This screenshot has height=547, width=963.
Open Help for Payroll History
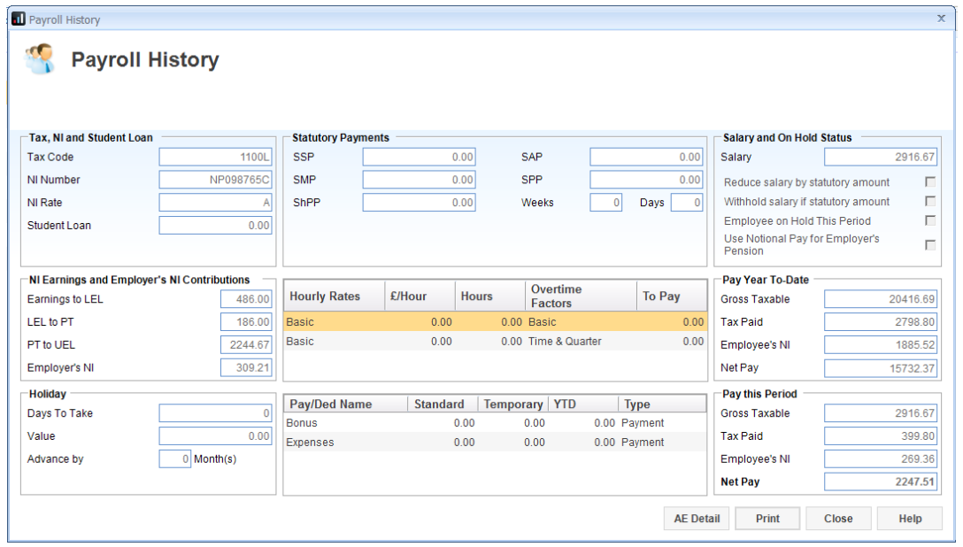[910, 519]
